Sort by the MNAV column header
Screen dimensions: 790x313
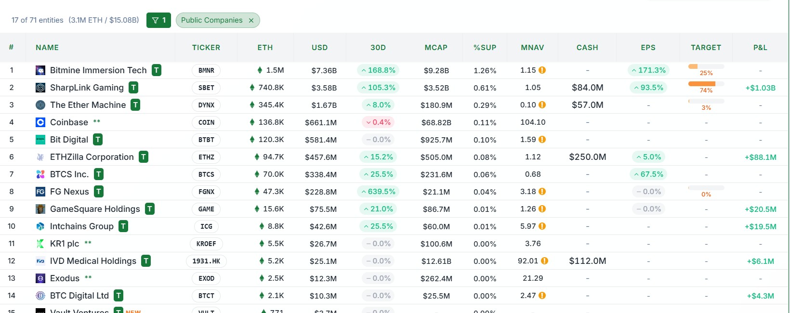pos(532,48)
